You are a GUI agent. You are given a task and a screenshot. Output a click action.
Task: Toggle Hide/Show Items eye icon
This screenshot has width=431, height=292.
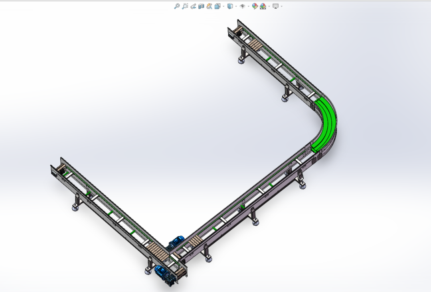coord(243,6)
